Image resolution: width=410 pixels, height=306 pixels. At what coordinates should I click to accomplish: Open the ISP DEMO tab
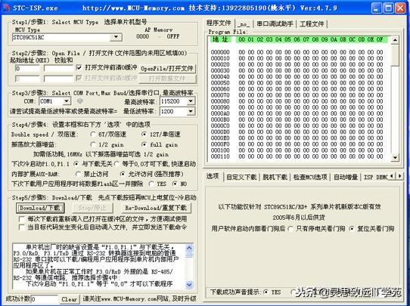click(x=375, y=177)
